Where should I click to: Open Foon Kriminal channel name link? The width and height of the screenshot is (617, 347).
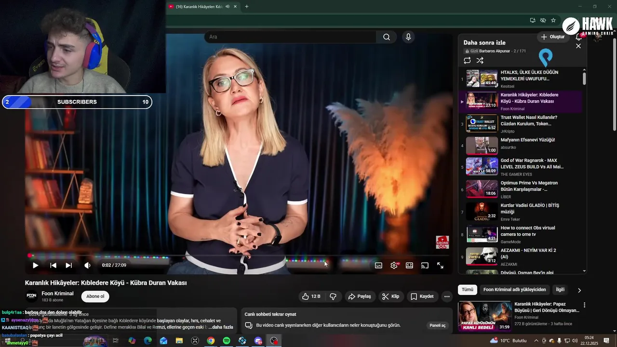click(x=57, y=294)
